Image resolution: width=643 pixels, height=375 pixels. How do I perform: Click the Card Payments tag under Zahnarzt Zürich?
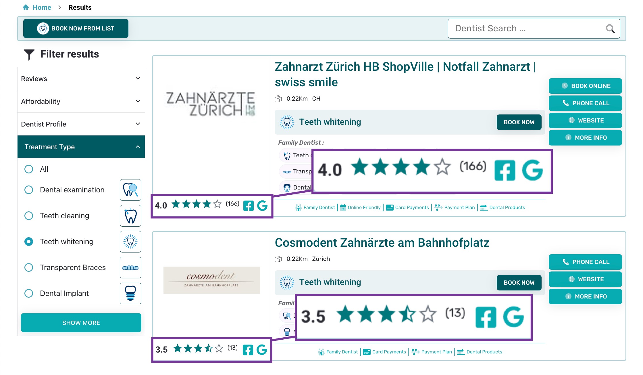(407, 207)
